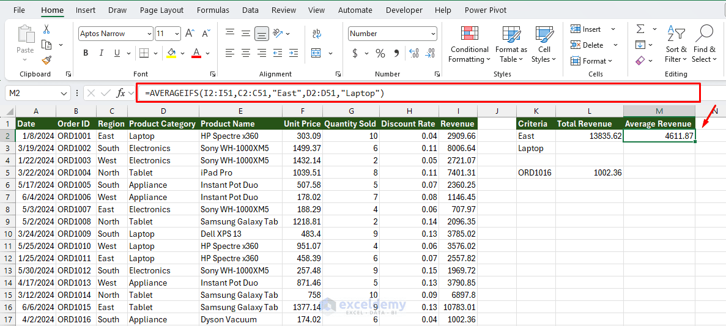Open Sort & Filter menu
Screen dimensions: 726x326
676,44
